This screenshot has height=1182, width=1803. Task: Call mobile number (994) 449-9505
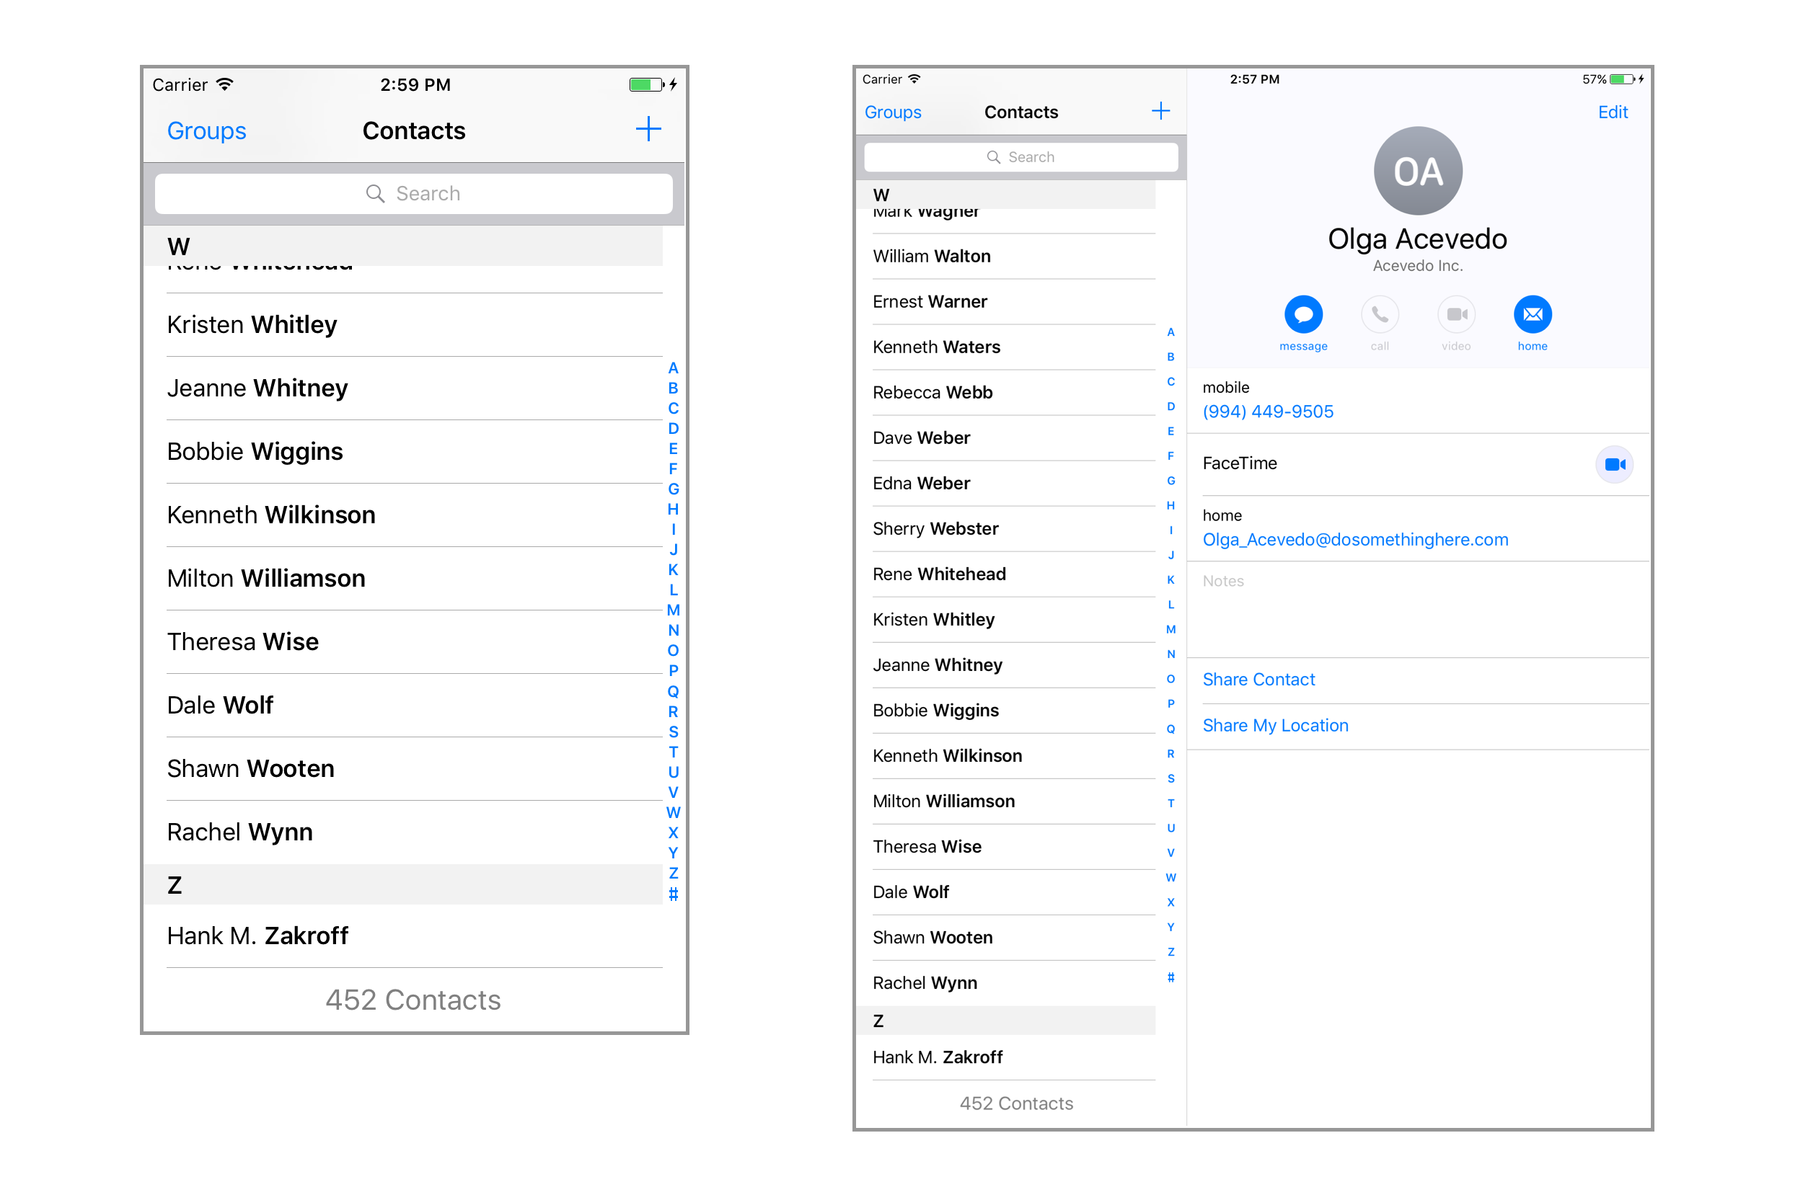pos(1268,411)
